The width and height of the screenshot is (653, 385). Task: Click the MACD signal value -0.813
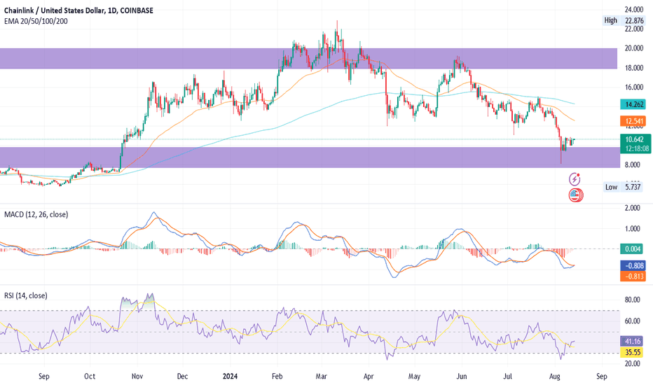(x=634, y=276)
